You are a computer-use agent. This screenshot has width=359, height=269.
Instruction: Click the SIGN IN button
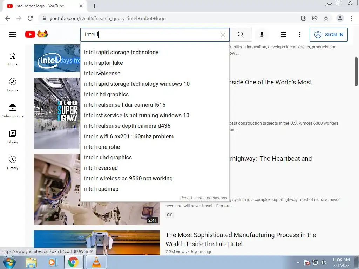tap(328, 35)
